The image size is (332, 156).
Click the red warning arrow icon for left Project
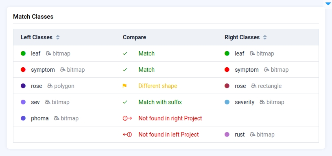127,135
